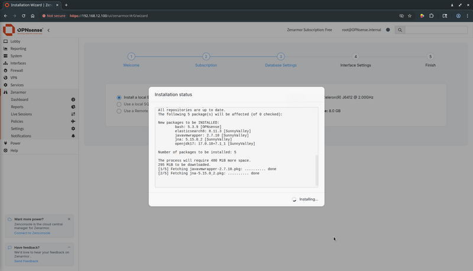Open a new browser tab
Screen dimensions: 473x271
(66, 5)
